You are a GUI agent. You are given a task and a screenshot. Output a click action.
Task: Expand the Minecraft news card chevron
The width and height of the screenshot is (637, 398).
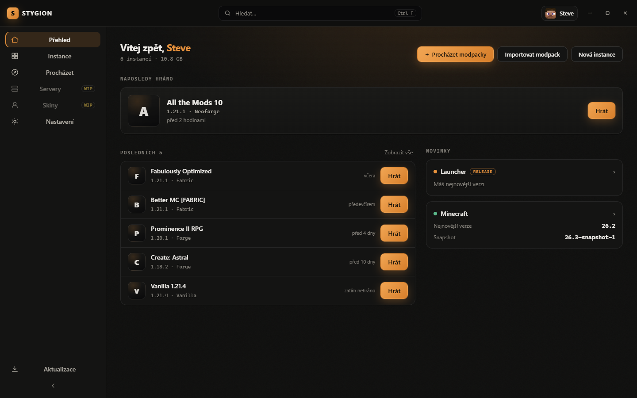[614, 214]
